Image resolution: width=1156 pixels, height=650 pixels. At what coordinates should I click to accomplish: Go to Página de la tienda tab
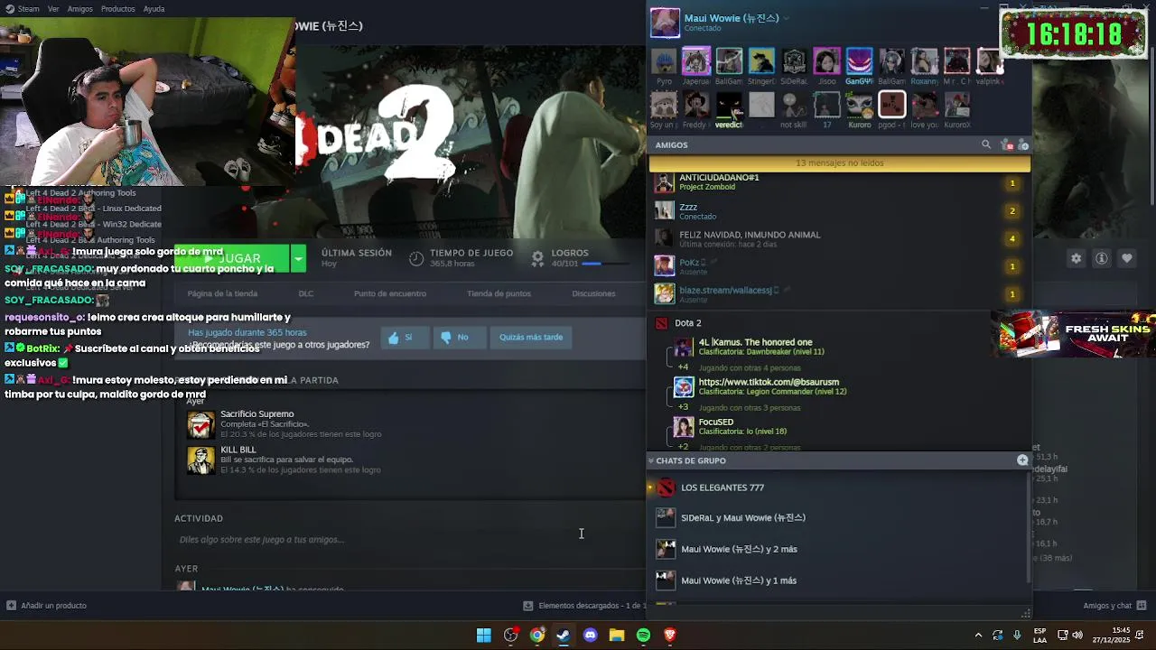click(x=222, y=293)
